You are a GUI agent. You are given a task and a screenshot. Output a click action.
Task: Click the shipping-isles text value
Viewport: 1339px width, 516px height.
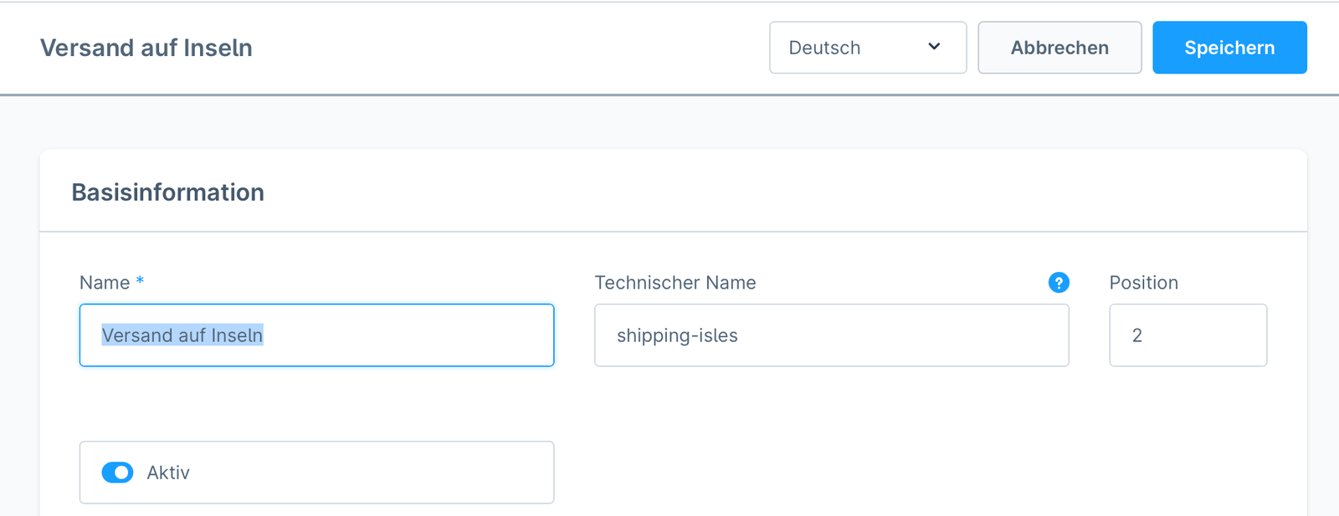(x=677, y=335)
